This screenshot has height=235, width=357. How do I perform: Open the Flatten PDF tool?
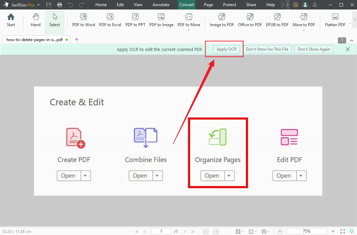(335, 20)
